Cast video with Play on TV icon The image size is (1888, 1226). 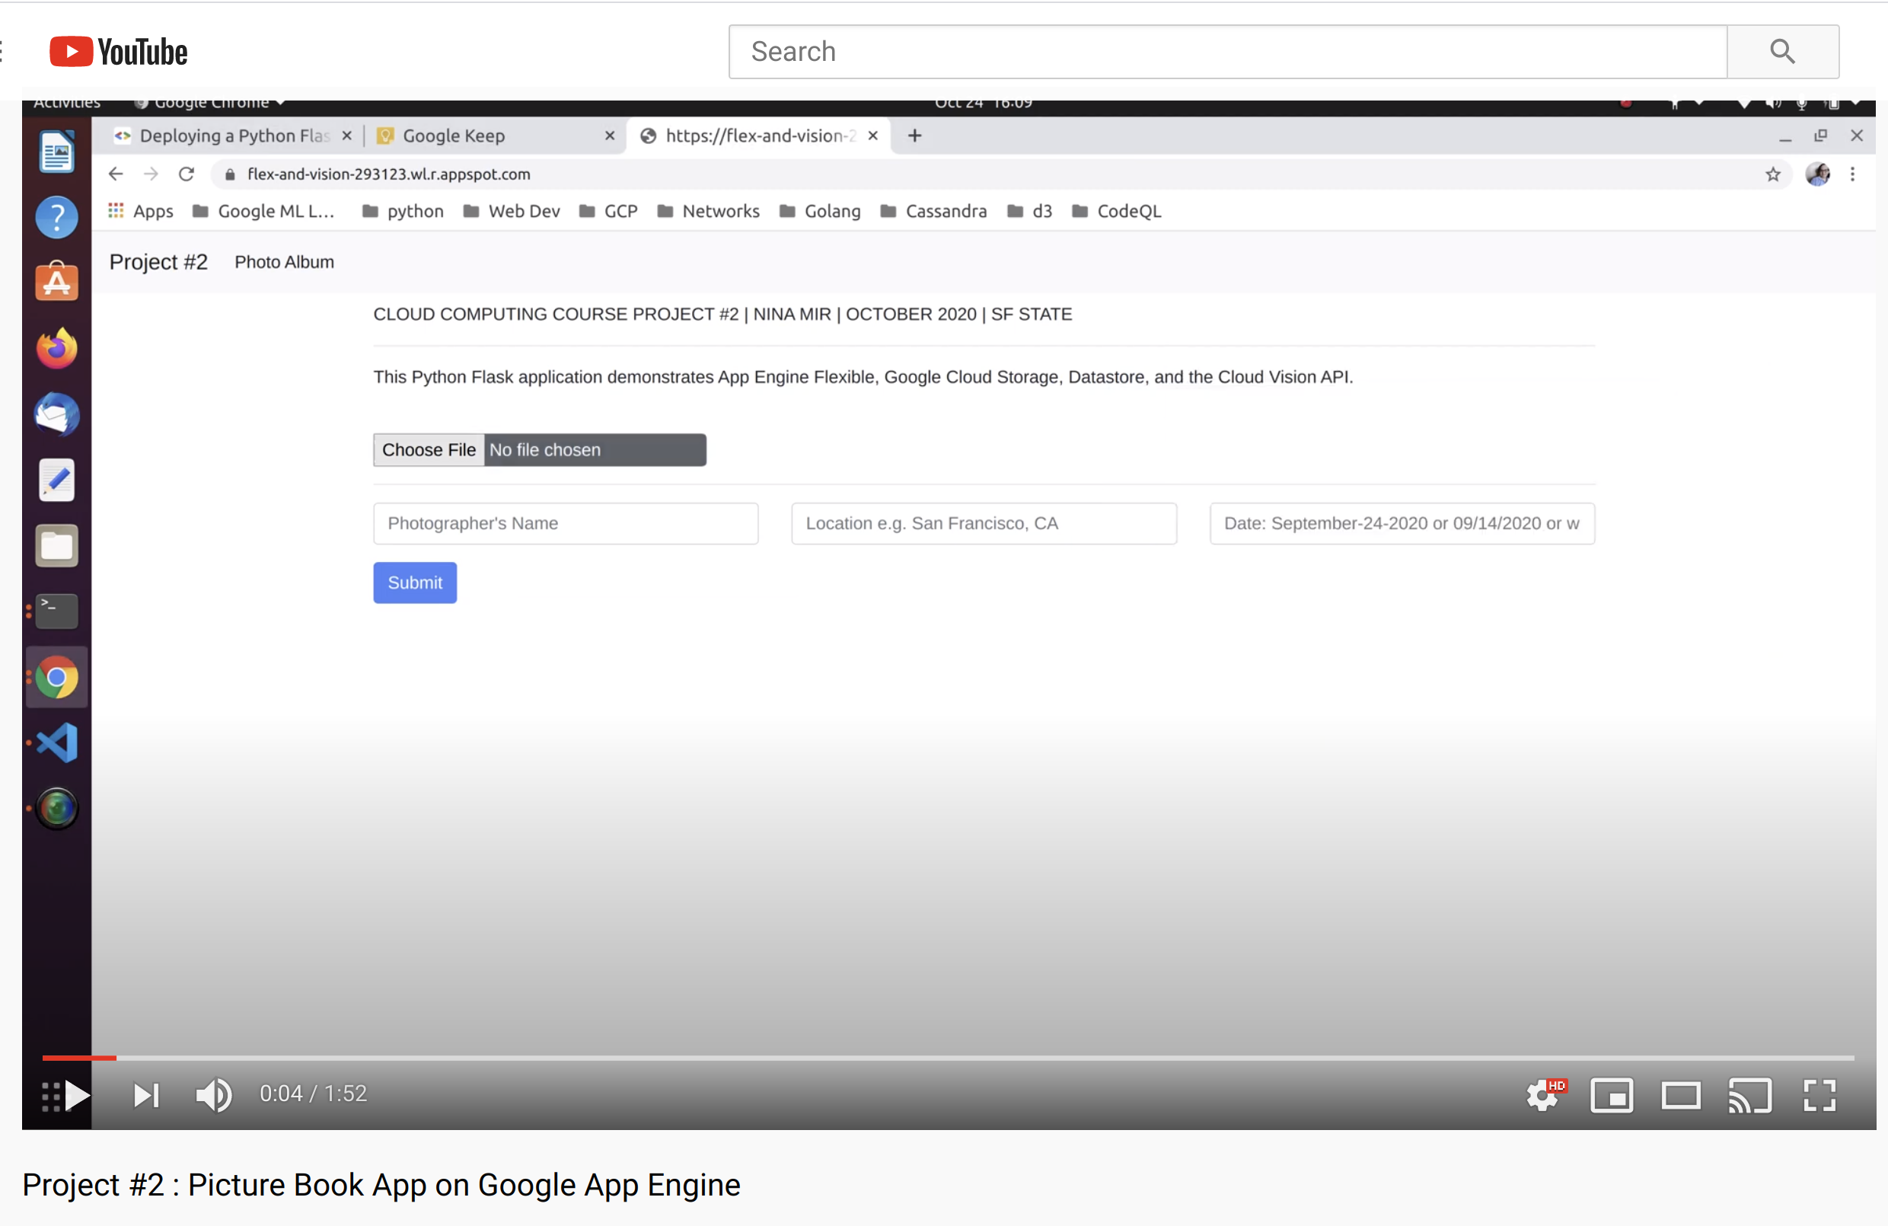[x=1749, y=1096]
